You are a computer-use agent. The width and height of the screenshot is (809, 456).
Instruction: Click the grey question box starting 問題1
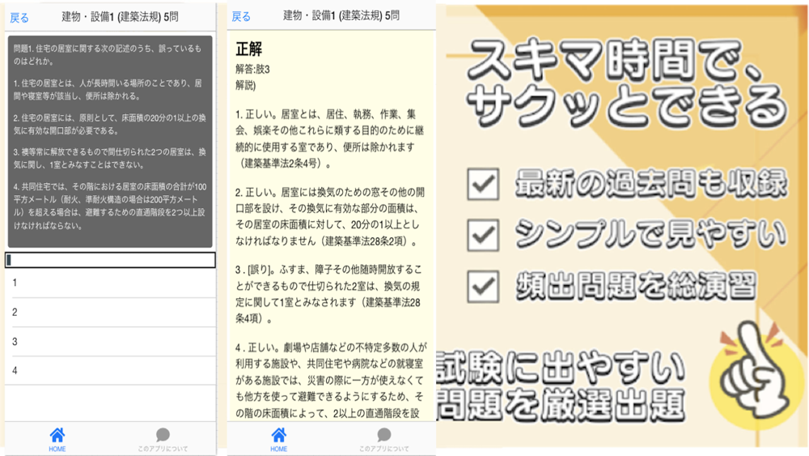pyautogui.click(x=110, y=142)
